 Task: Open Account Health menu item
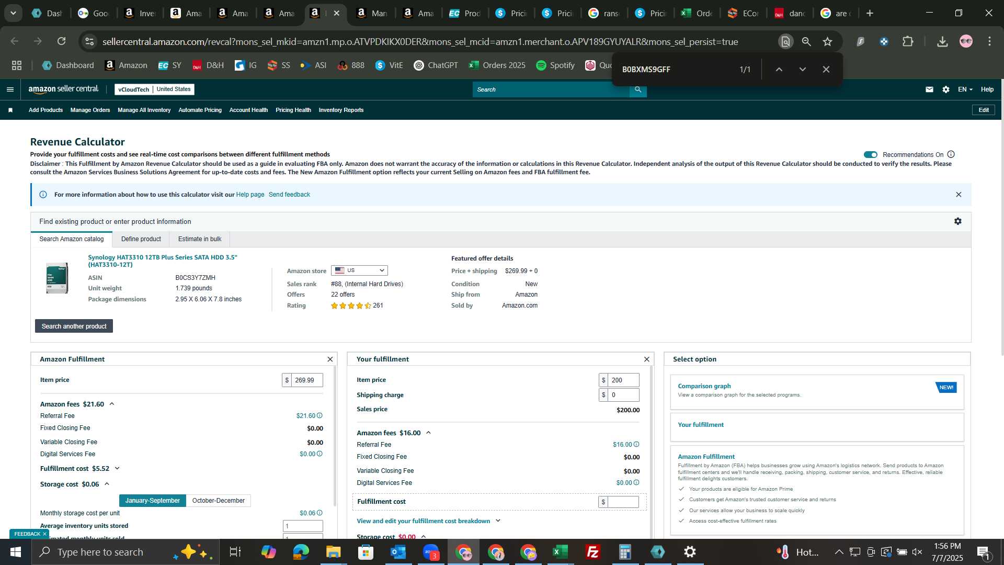pyautogui.click(x=248, y=110)
